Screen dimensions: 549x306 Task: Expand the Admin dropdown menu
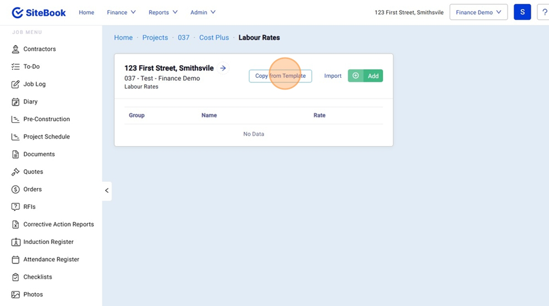coord(203,12)
